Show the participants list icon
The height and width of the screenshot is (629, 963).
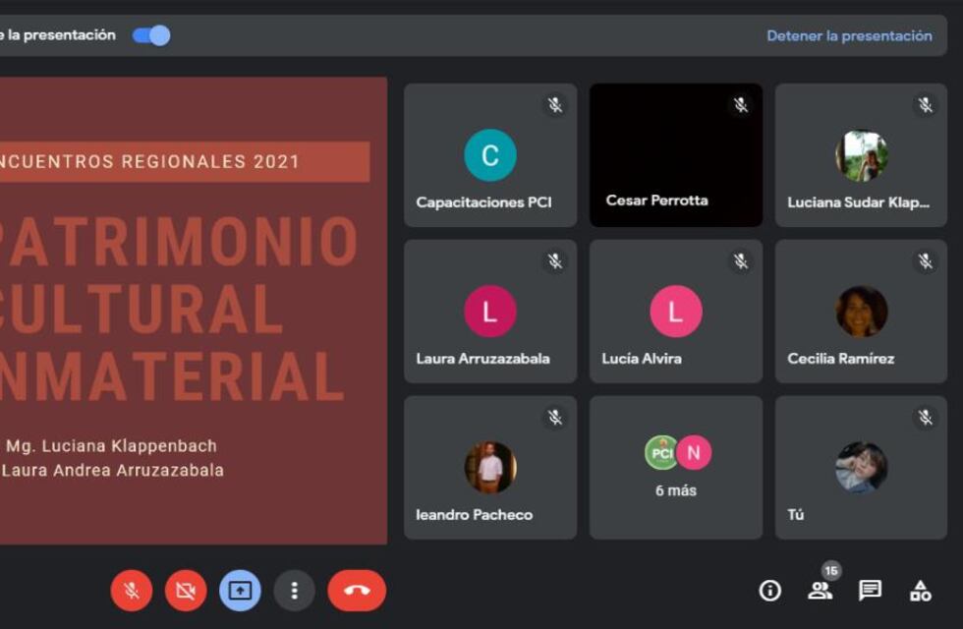coord(821,593)
